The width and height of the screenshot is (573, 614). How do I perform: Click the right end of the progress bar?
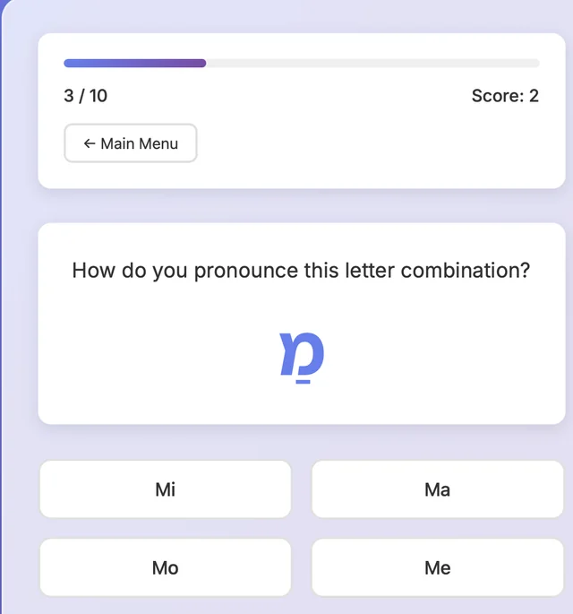(x=536, y=64)
